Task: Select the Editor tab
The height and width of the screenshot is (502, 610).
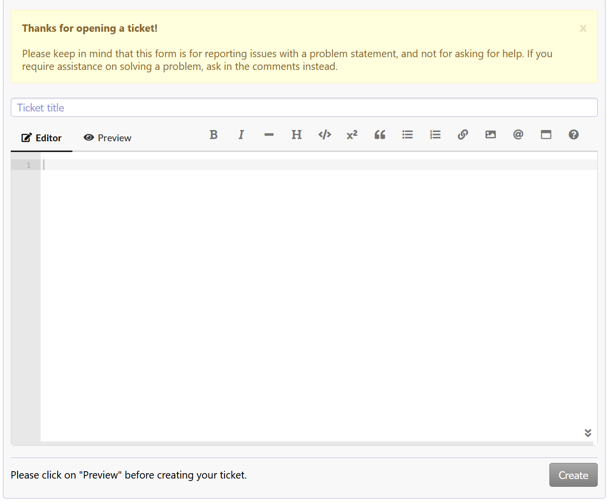Action: [x=41, y=138]
